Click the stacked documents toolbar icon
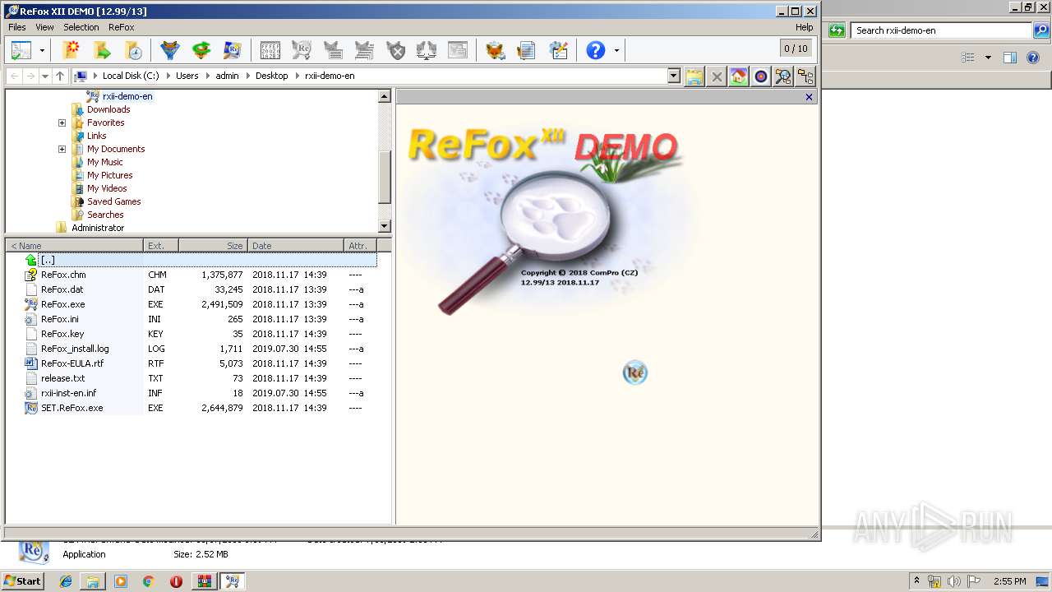The width and height of the screenshot is (1052, 592). click(x=527, y=50)
